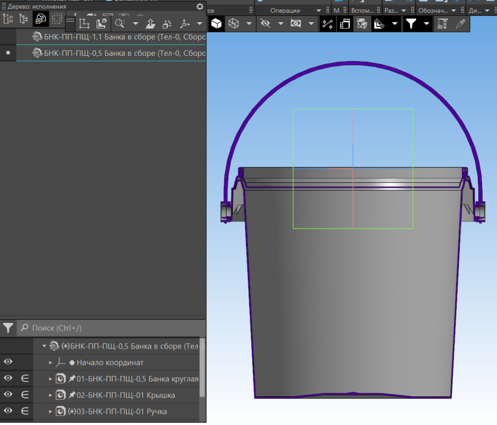This screenshot has height=425, width=497.
Task: Click filter funnel beside search field
Action: 8,328
